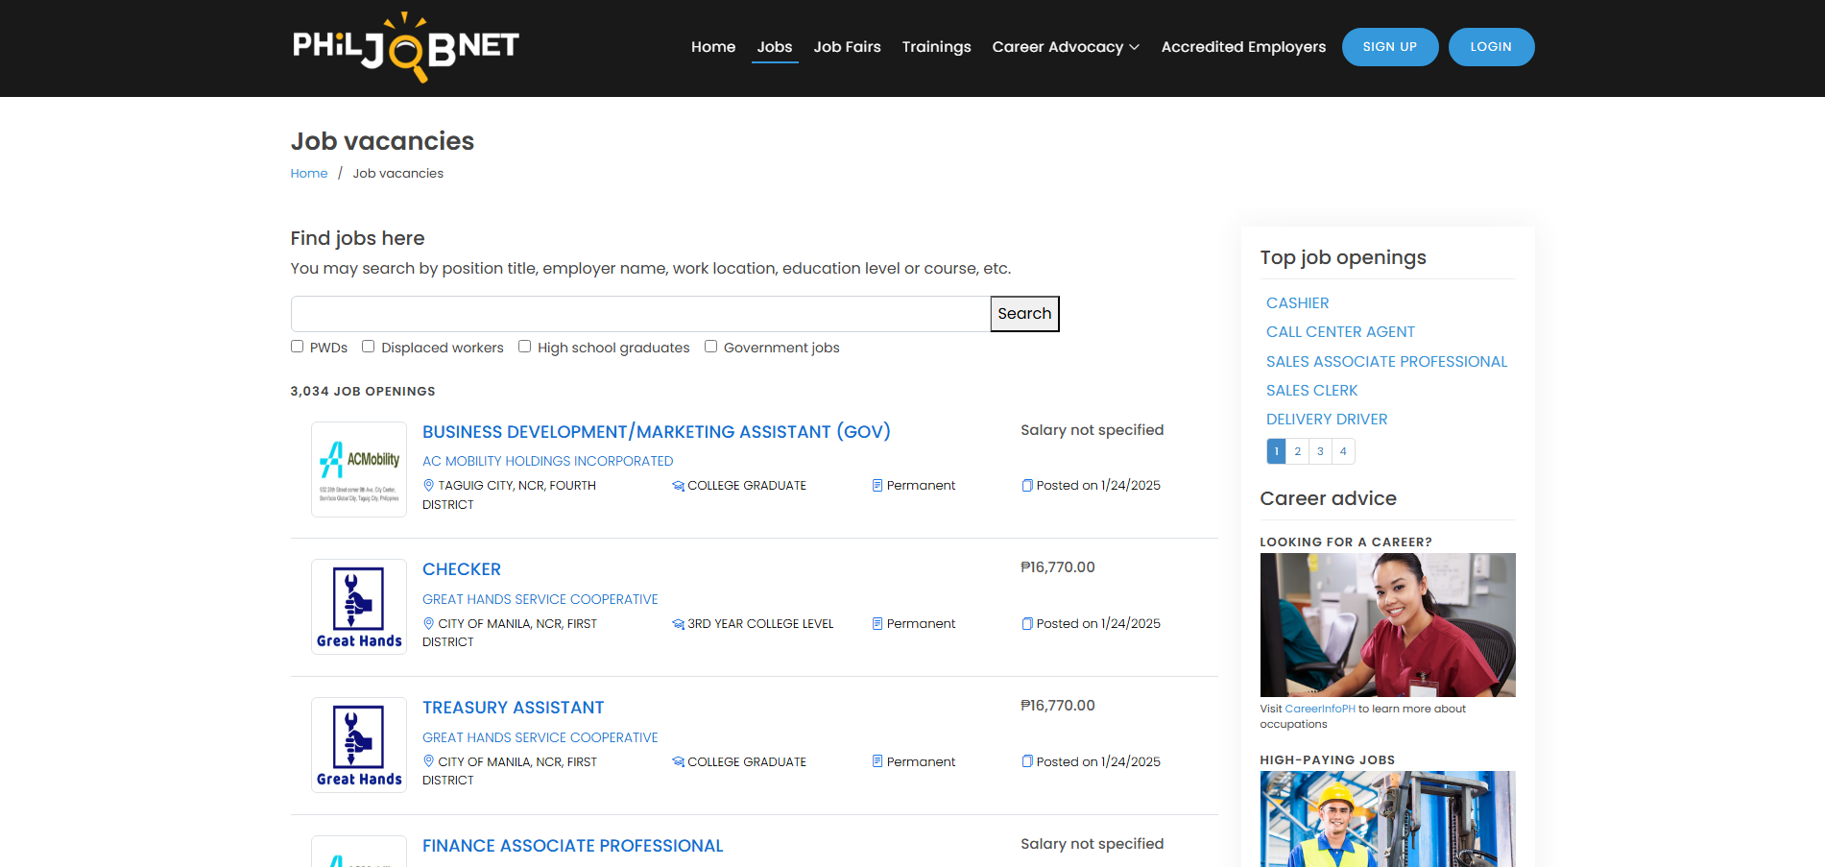Open the Looking for a Career image
The width and height of the screenshot is (1825, 867).
coord(1387,625)
